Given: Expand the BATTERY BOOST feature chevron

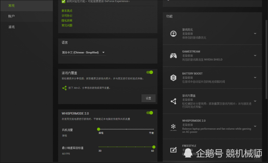Looking at the screenshot, I should [x=255, y=78].
